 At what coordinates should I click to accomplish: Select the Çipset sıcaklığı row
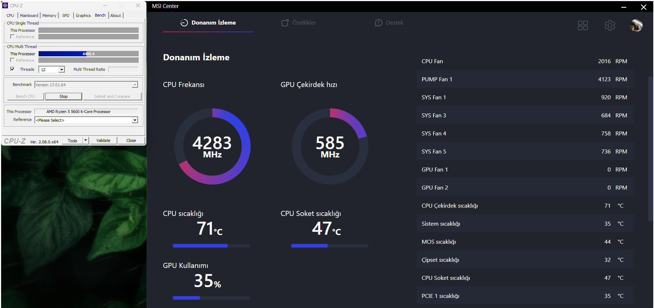[x=525, y=260]
